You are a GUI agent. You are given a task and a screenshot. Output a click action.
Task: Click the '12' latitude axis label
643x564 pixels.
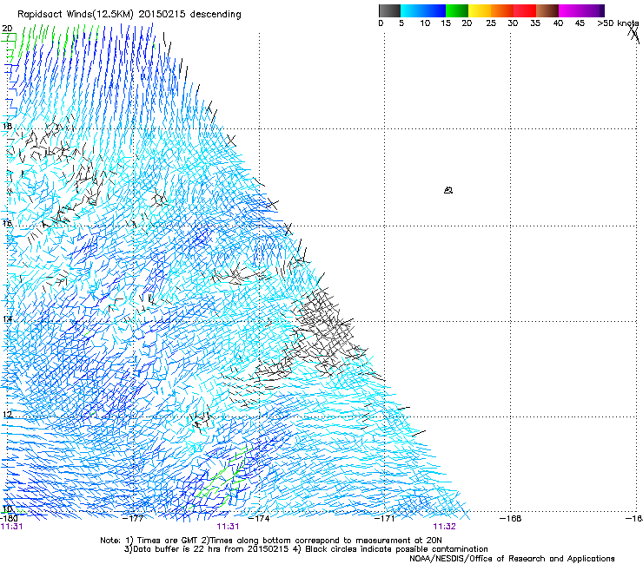coord(7,414)
